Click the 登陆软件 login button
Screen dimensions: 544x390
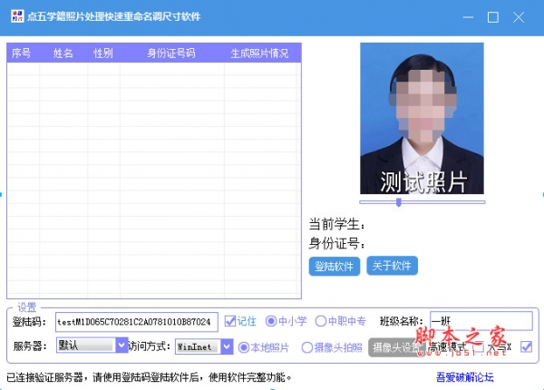pyautogui.click(x=334, y=267)
